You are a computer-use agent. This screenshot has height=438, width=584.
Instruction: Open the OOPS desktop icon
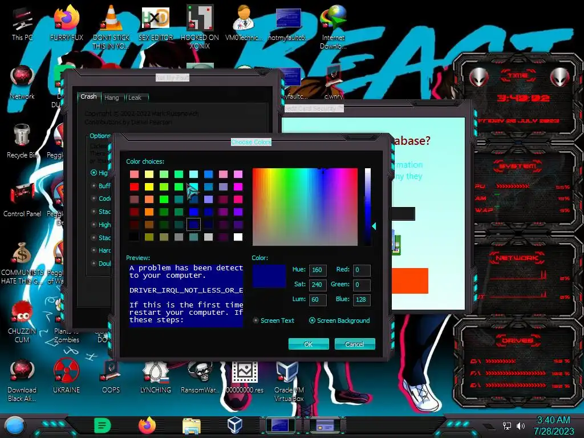[x=111, y=375]
